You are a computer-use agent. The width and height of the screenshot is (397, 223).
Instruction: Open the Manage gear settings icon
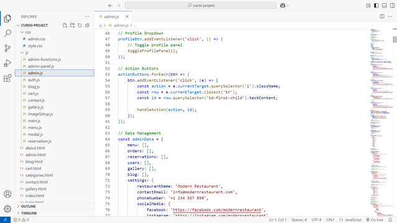point(7,209)
